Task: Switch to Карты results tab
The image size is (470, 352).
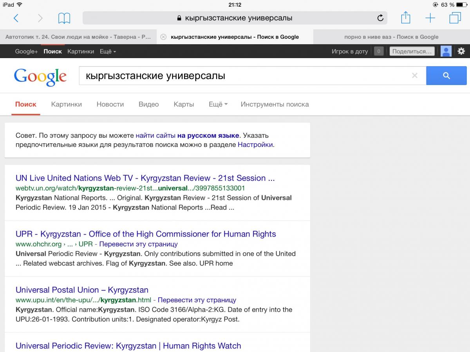Action: pos(184,104)
